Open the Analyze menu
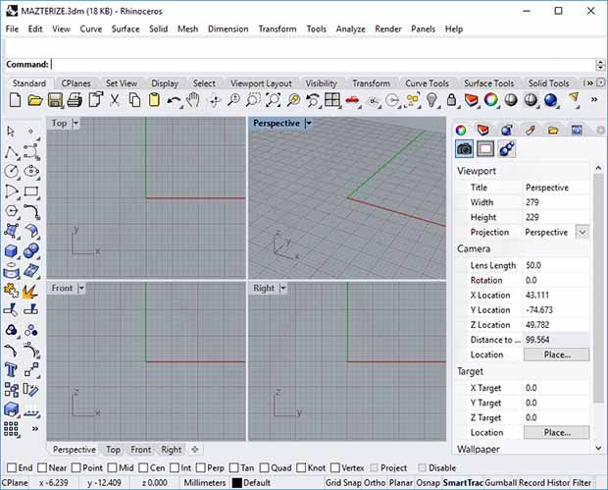 [350, 29]
